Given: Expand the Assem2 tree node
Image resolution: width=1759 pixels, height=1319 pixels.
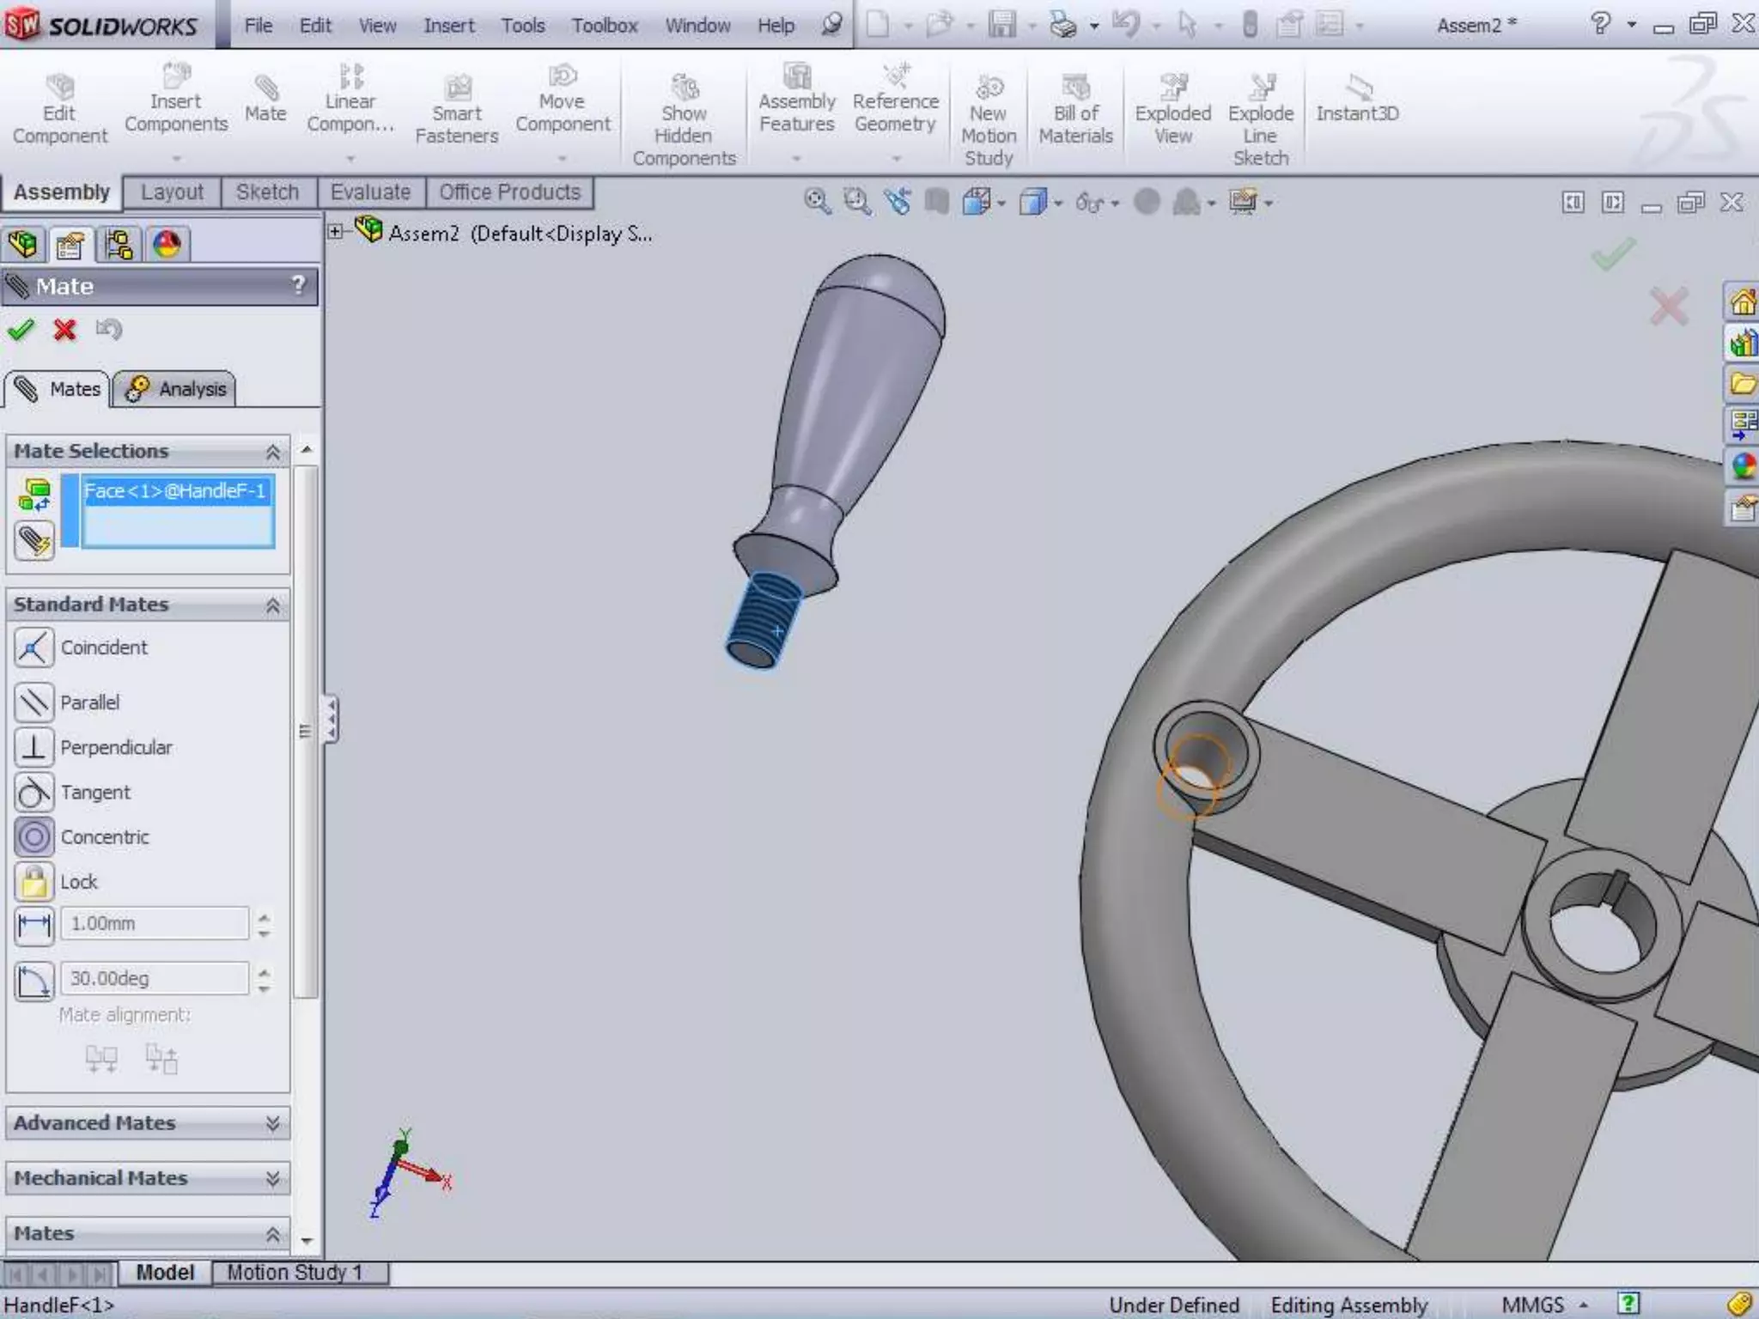Looking at the screenshot, I should tap(336, 232).
